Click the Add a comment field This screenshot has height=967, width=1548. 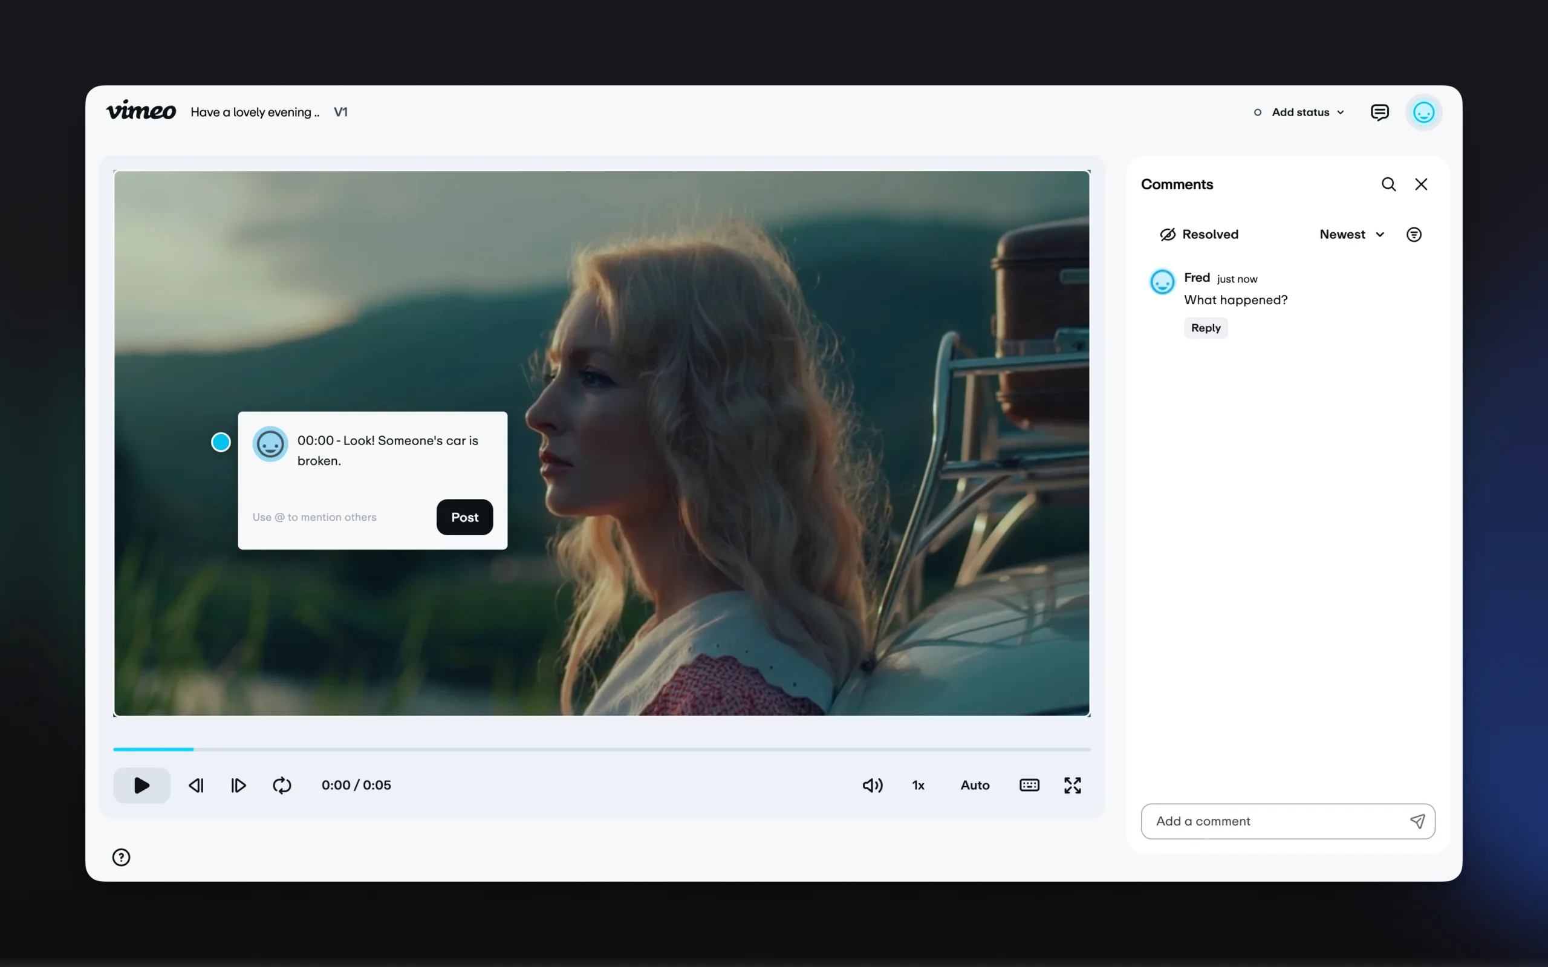click(1266, 821)
